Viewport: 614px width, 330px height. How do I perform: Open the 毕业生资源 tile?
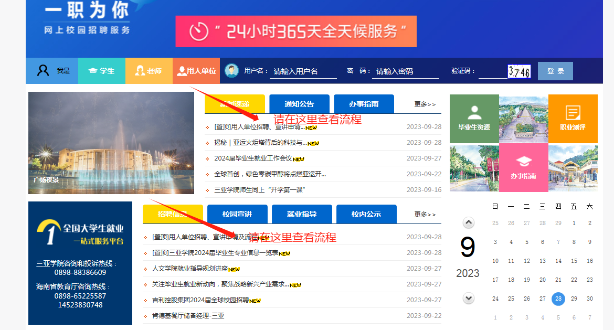[474, 119]
